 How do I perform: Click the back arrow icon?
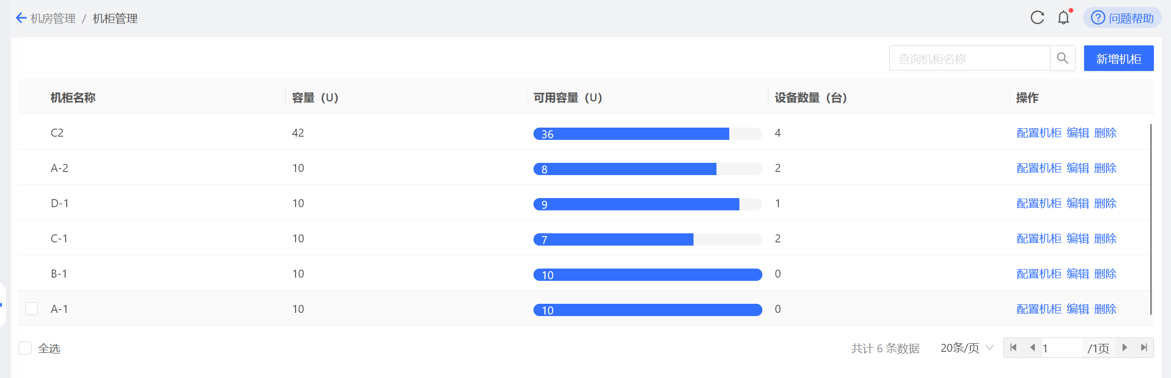21,18
